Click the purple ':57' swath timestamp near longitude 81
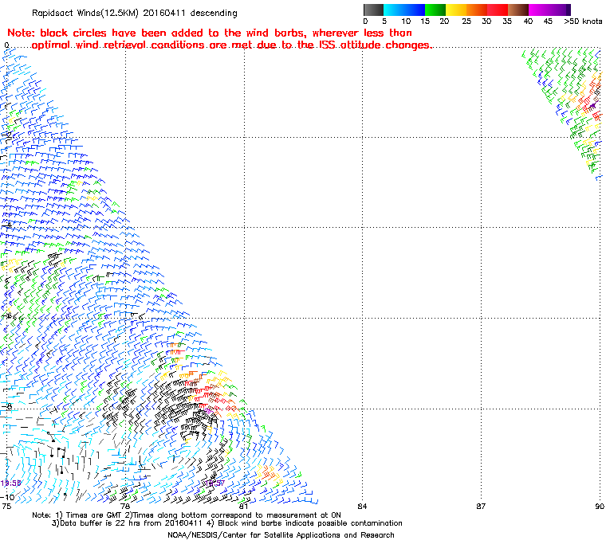Viewport: 606px width, 548px height. 214,483
